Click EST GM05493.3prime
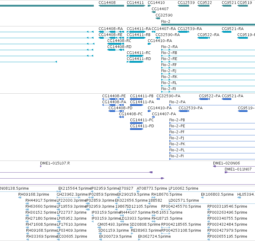Viewport: 255px width, 241px height. click(x=113, y=224)
